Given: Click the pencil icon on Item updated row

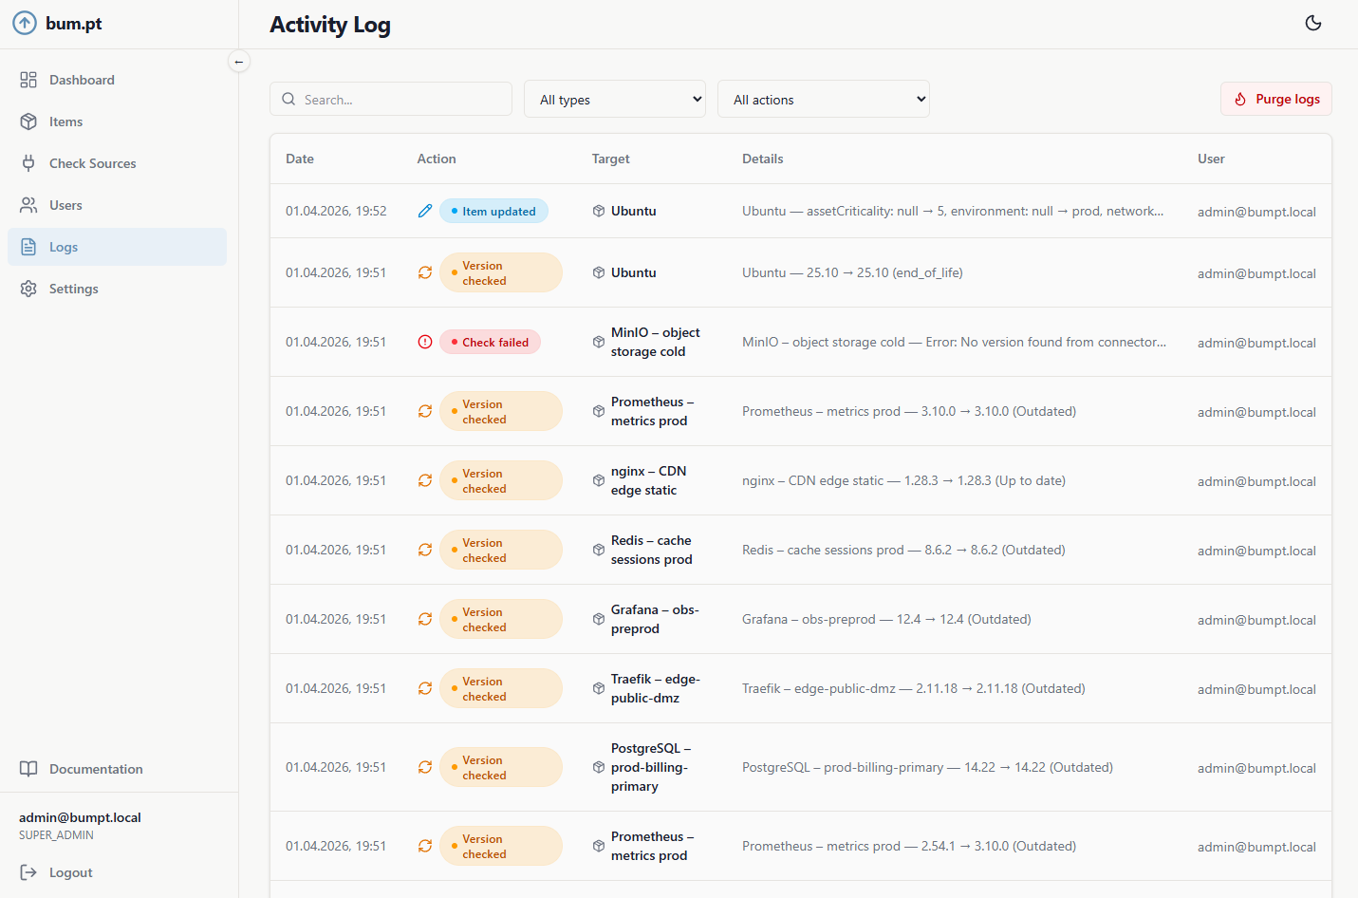Looking at the screenshot, I should 425,211.
